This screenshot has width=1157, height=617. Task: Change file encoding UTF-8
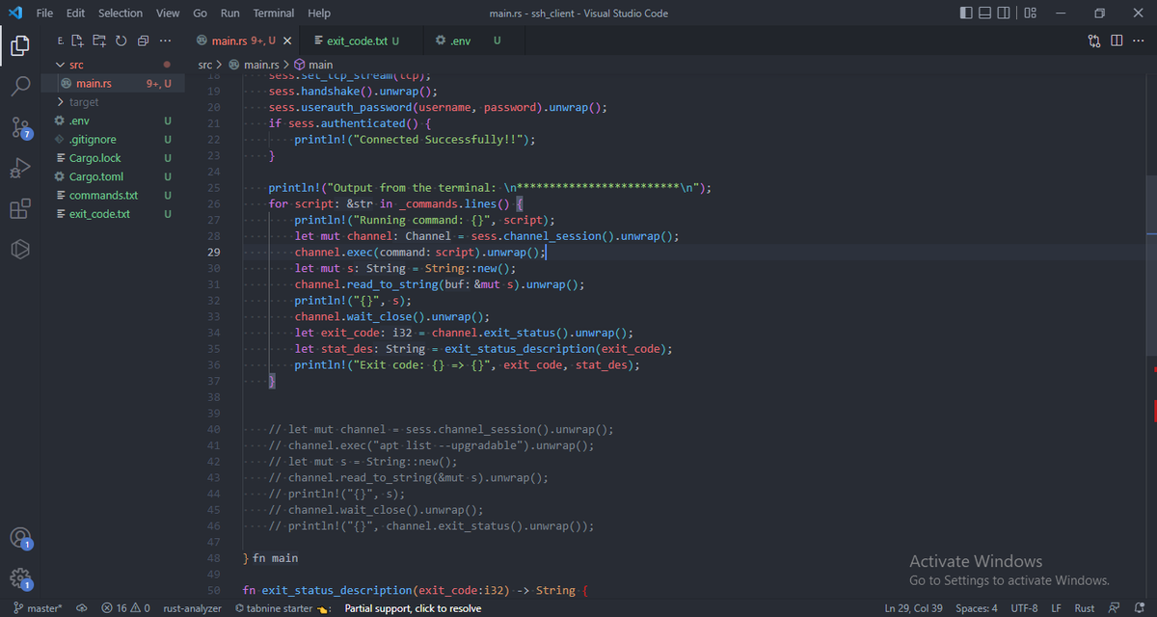tap(1024, 608)
